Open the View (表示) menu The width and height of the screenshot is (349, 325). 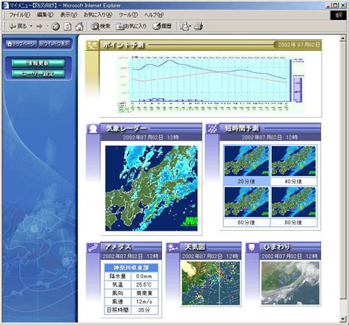click(68, 15)
